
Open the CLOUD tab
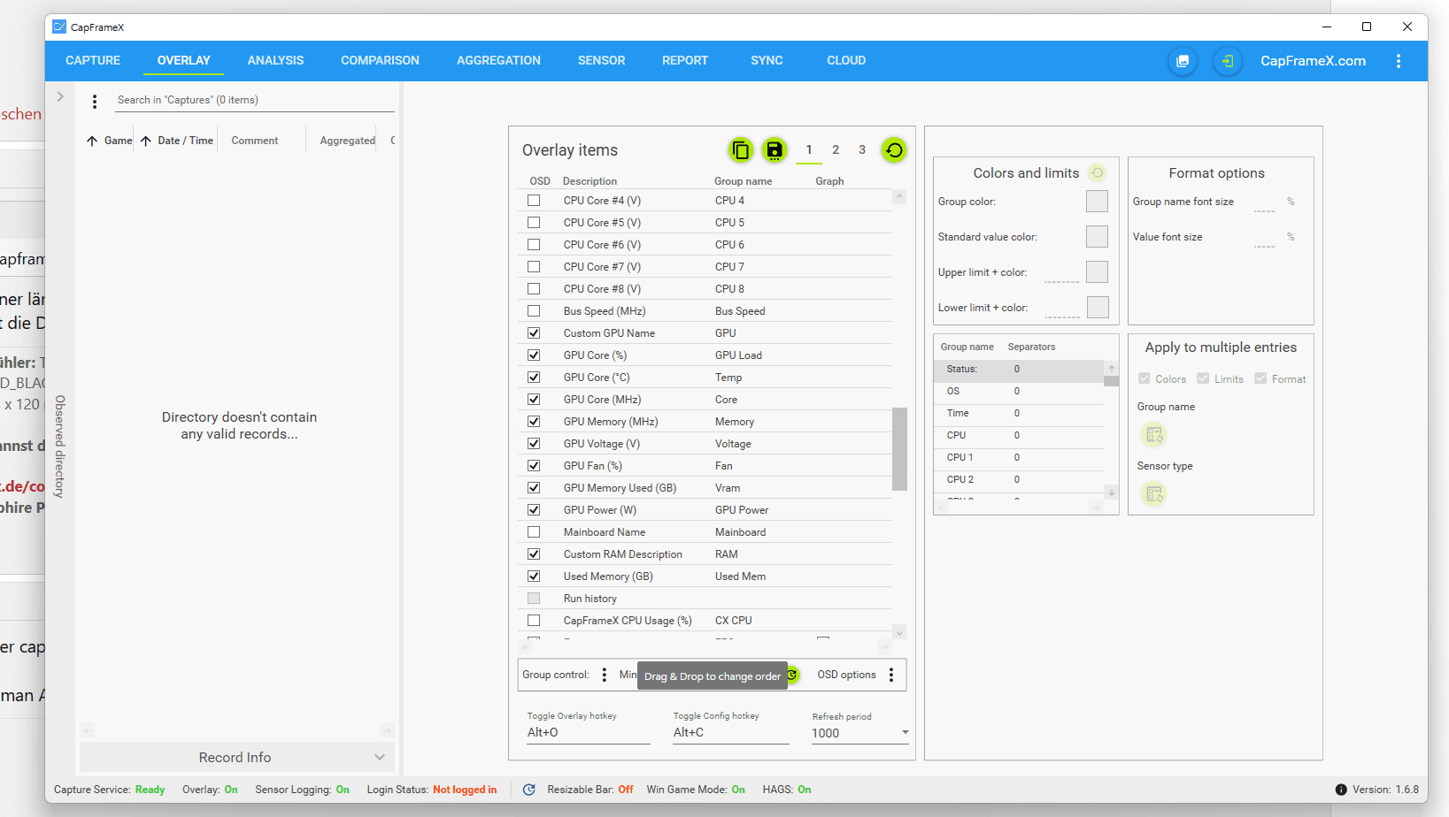[x=846, y=61]
